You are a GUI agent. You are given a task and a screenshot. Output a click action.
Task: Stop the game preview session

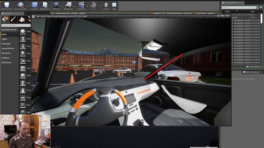(x=114, y=6)
